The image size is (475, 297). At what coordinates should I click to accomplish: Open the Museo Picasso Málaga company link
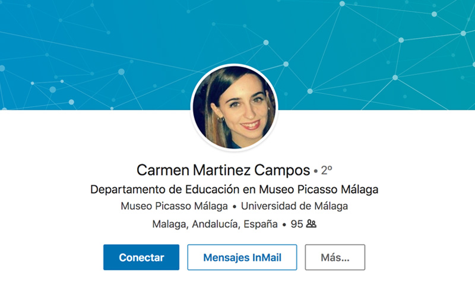pos(174,206)
